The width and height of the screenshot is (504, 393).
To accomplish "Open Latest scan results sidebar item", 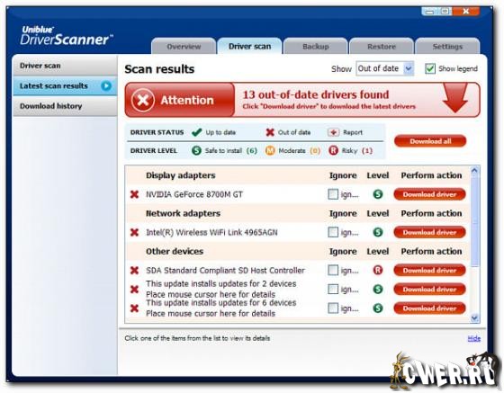I will (x=65, y=85).
